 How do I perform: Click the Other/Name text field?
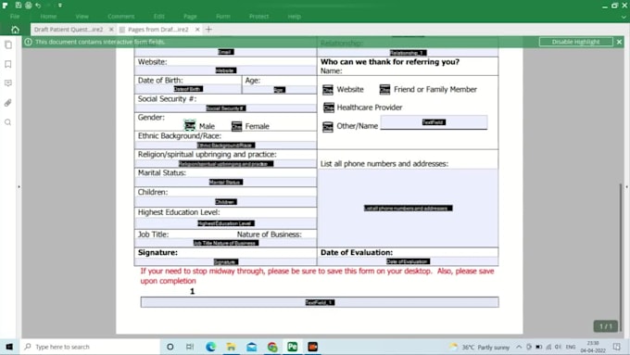click(434, 122)
